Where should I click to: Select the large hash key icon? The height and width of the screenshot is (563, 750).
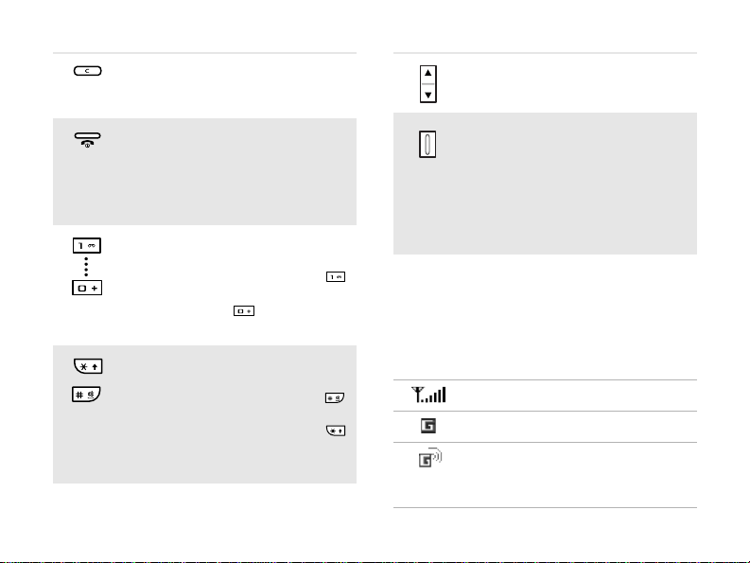[x=86, y=395]
